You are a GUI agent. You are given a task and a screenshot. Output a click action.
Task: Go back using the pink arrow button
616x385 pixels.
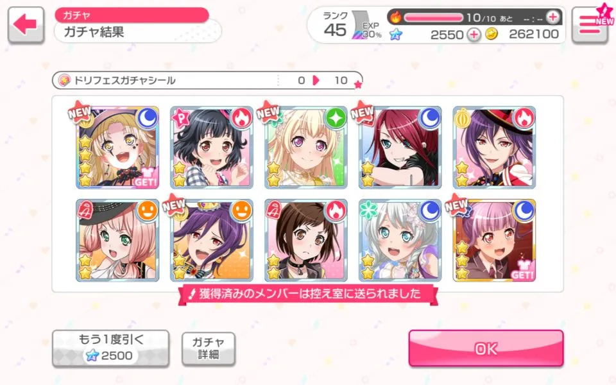26,24
